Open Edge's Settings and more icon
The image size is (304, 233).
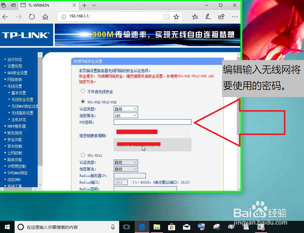[x=235, y=17]
